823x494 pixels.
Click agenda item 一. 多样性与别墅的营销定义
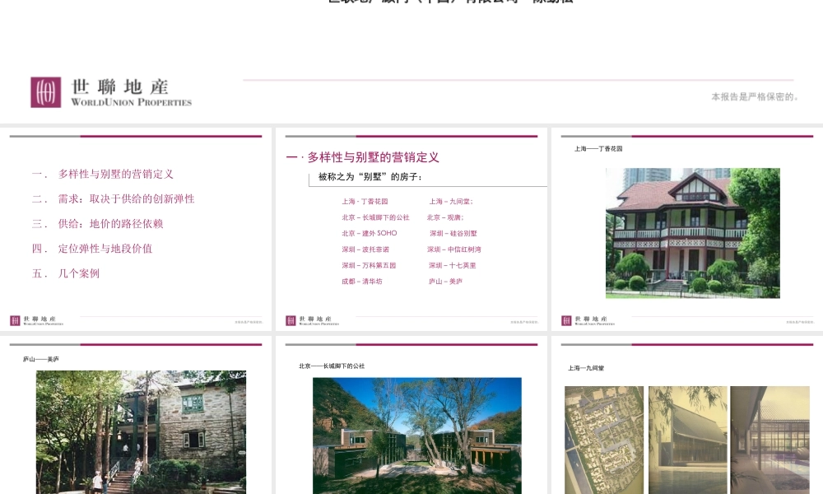[x=102, y=175]
